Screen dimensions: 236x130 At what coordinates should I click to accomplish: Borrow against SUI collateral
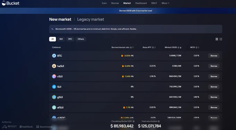pyautogui.click(x=214, y=87)
